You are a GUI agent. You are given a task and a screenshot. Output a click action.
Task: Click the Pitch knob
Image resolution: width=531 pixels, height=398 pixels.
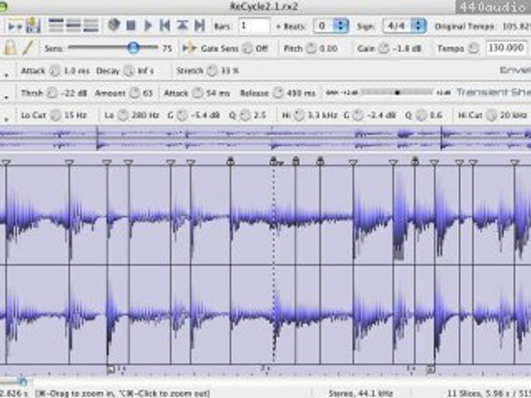[311, 48]
